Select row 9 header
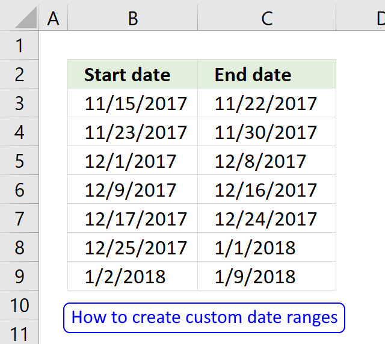The width and height of the screenshot is (385, 344). (x=19, y=277)
